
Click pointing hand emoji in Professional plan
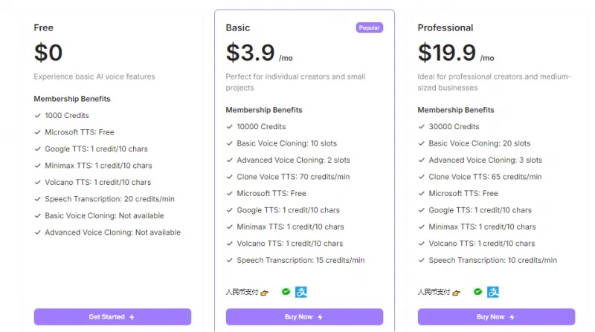point(457,293)
